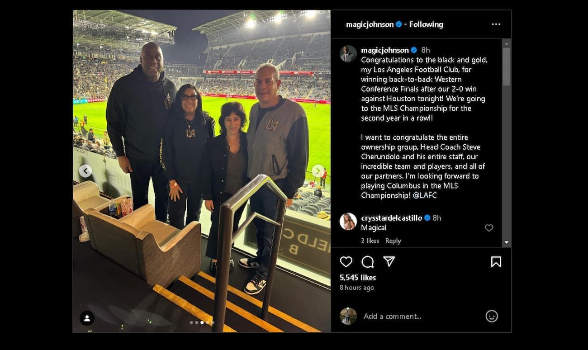View the 5,545 likes list
Viewport: 588px width, 350px height.
(358, 278)
